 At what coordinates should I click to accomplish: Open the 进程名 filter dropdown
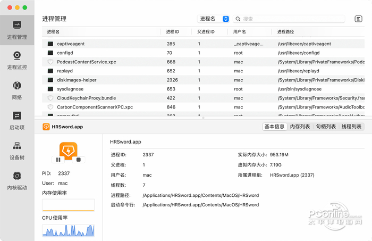click(x=213, y=19)
